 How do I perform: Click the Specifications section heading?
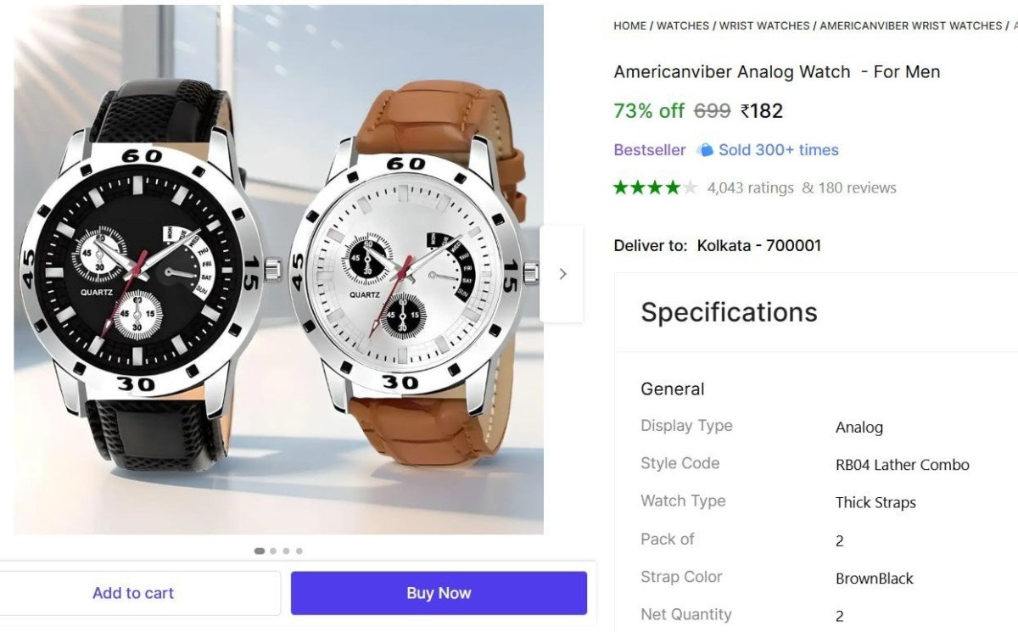pos(729,312)
